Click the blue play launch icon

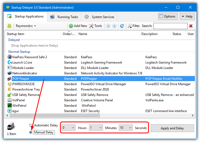tap(108, 26)
